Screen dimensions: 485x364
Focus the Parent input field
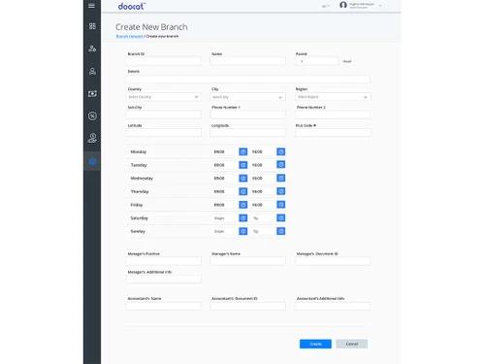coord(317,61)
